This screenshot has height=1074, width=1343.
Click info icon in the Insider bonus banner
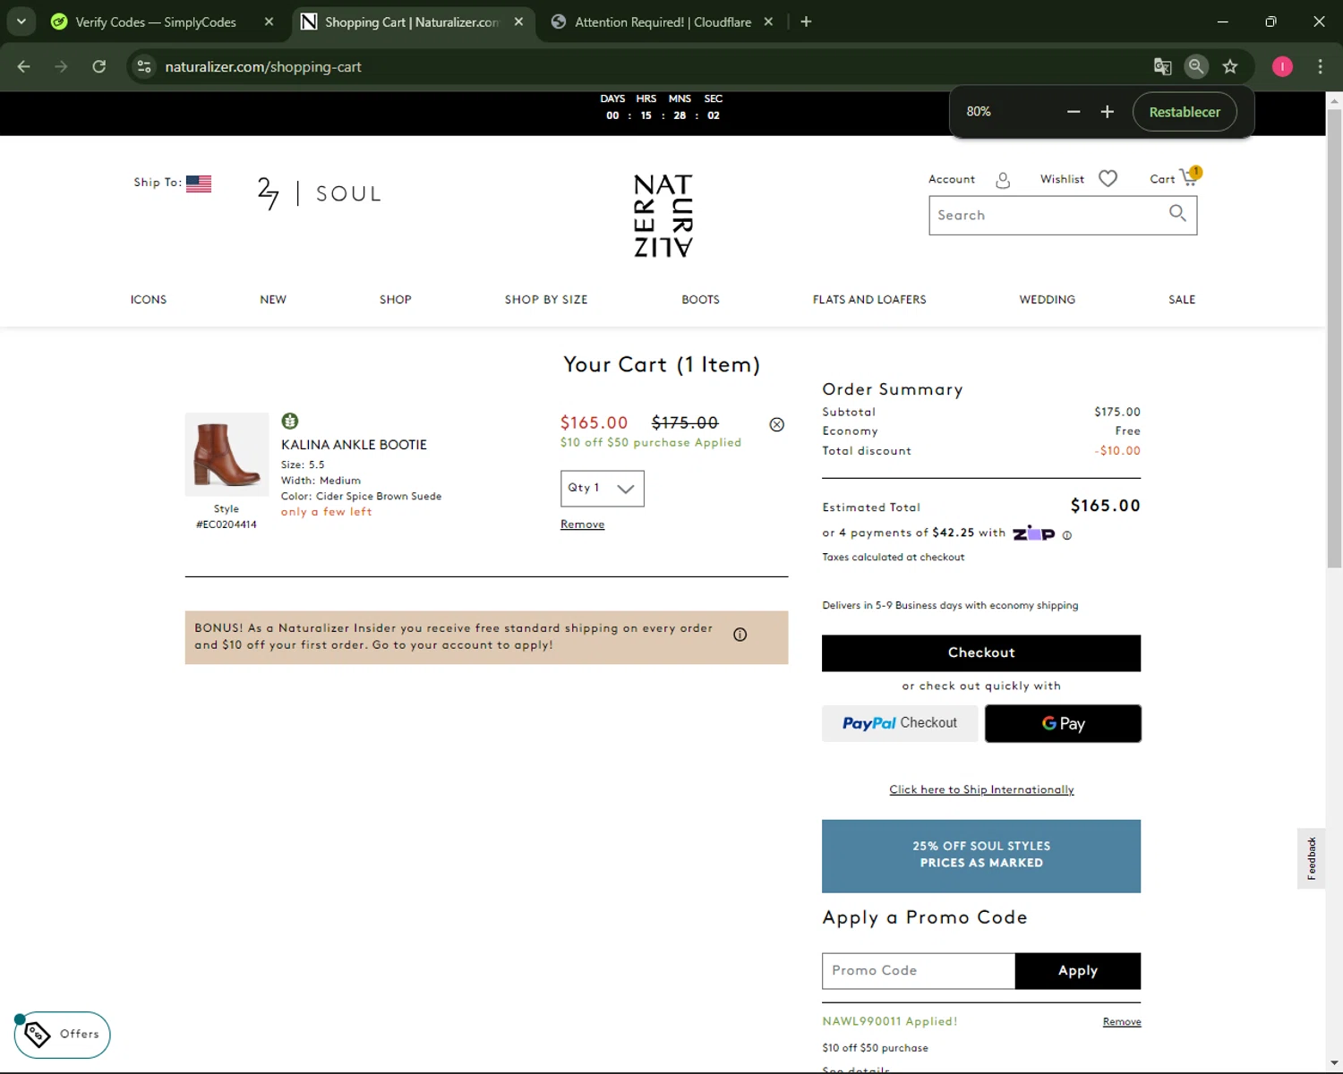click(x=740, y=635)
